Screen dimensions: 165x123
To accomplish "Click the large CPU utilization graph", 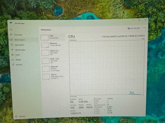I will point(107,68).
